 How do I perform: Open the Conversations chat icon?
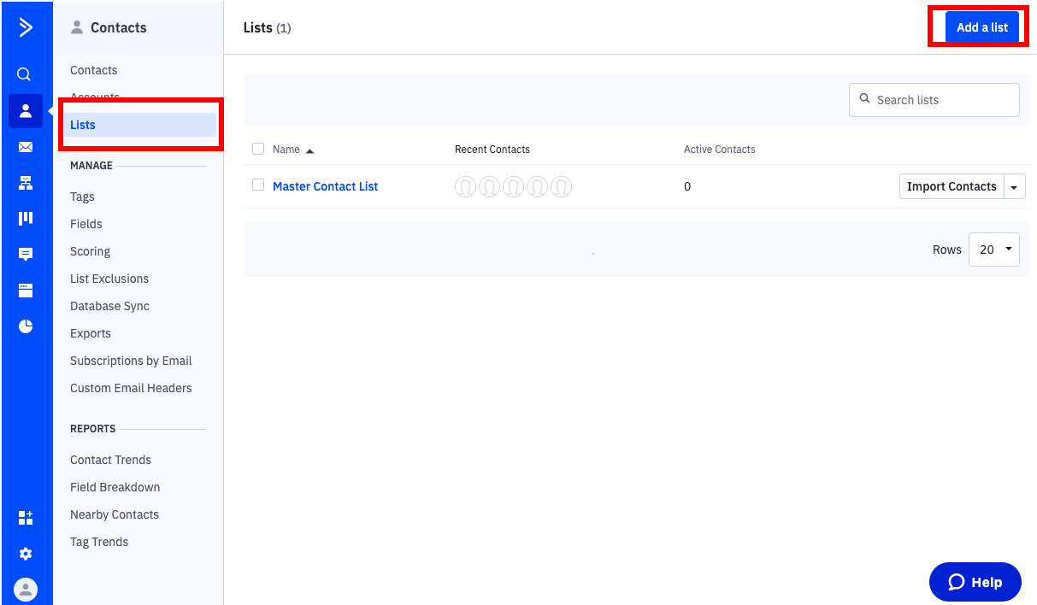pos(26,255)
